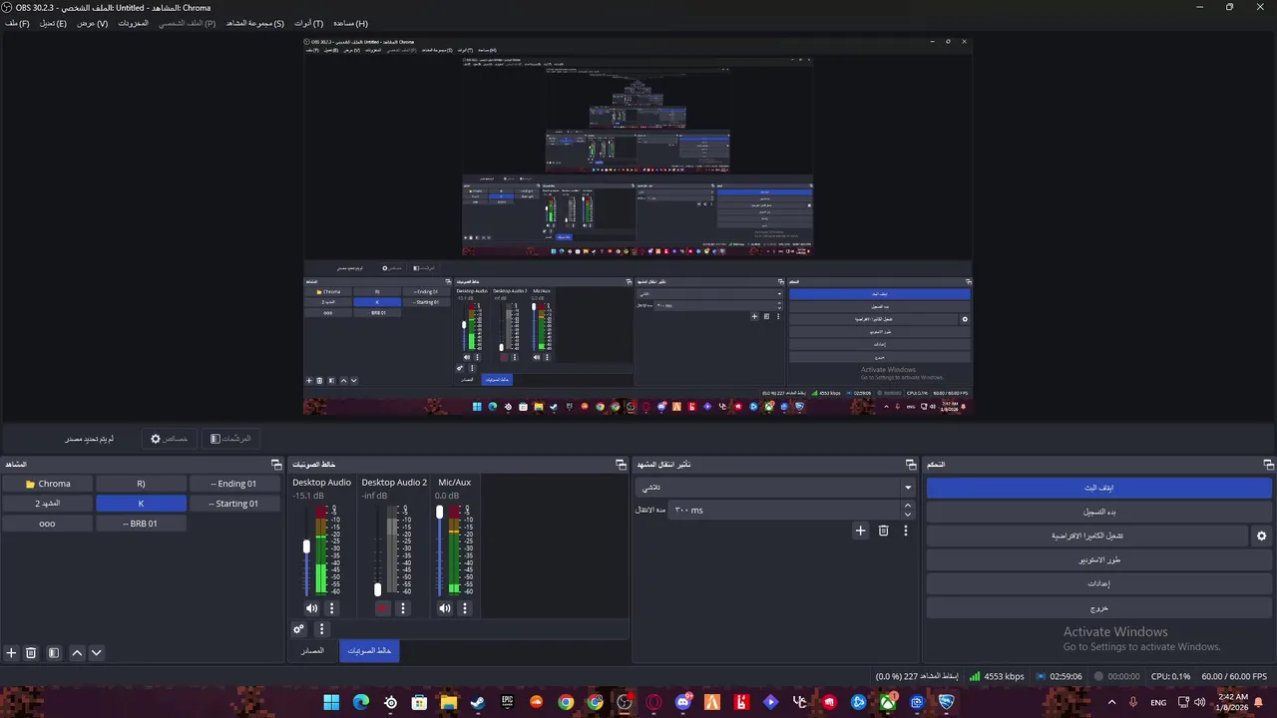Click source filters button in toolbar
This screenshot has height=718, width=1277.
230,439
